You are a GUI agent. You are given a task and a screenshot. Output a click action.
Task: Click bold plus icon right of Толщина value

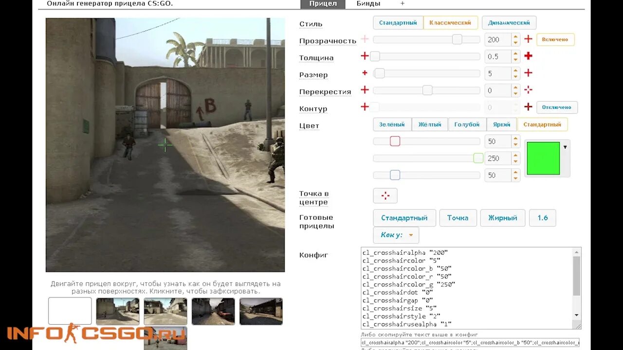coord(528,56)
